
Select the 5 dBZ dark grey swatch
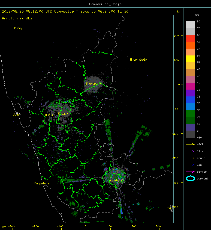pyautogui.click(x=190, y=134)
